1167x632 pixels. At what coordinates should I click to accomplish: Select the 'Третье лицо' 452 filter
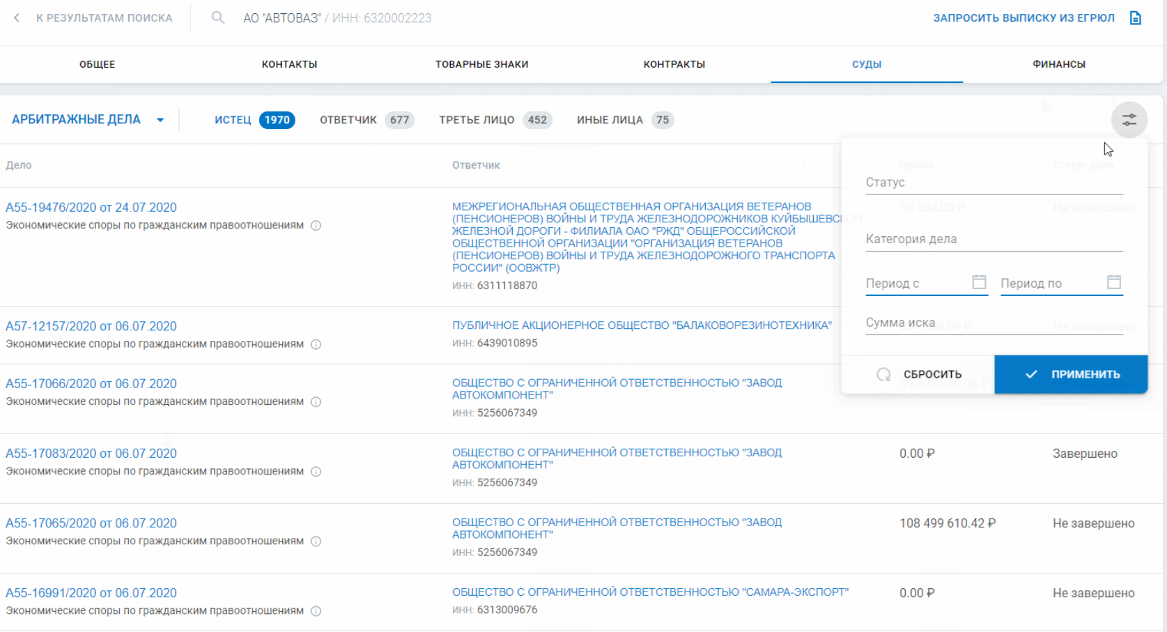pyautogui.click(x=495, y=120)
